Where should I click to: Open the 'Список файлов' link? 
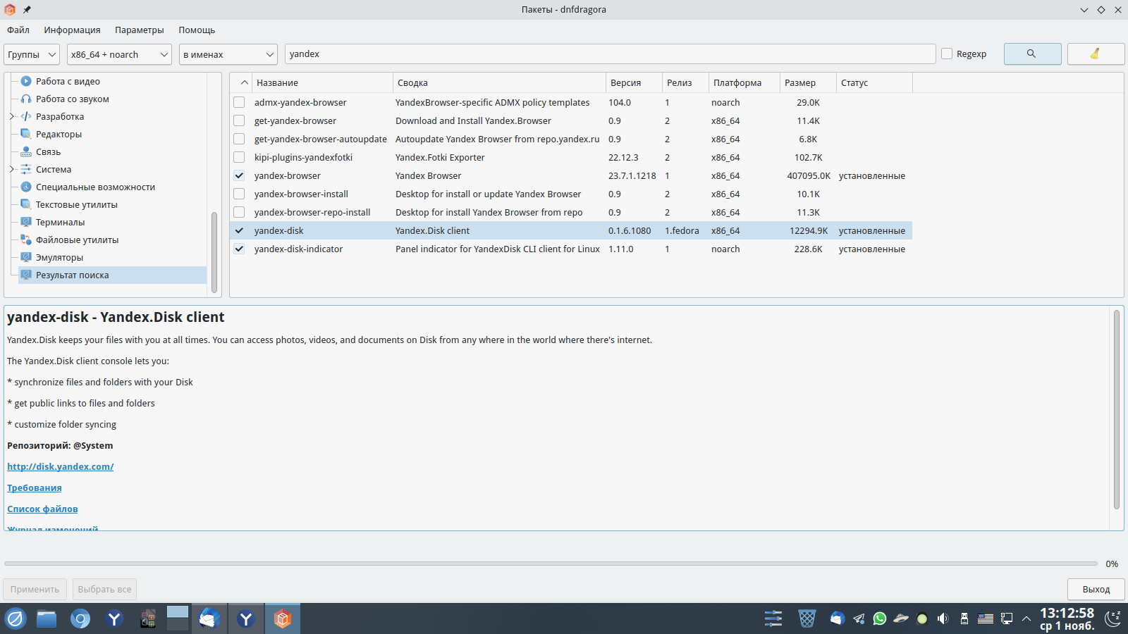click(42, 509)
